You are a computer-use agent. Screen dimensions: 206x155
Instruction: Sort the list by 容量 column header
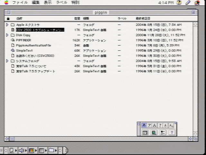click(x=77, y=18)
